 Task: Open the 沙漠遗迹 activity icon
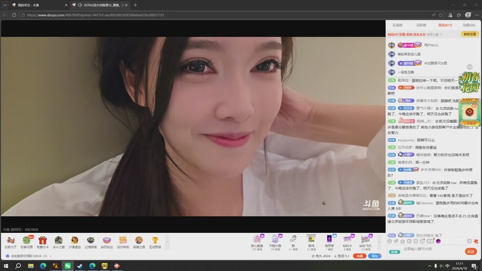[x=74, y=242]
